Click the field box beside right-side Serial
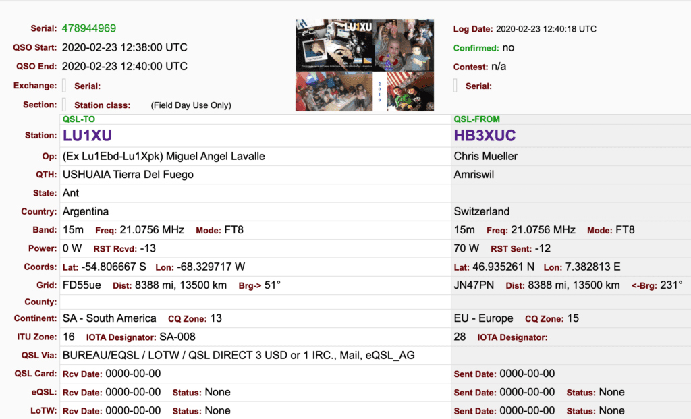Screen dimensions: 691x419 pos(455,86)
